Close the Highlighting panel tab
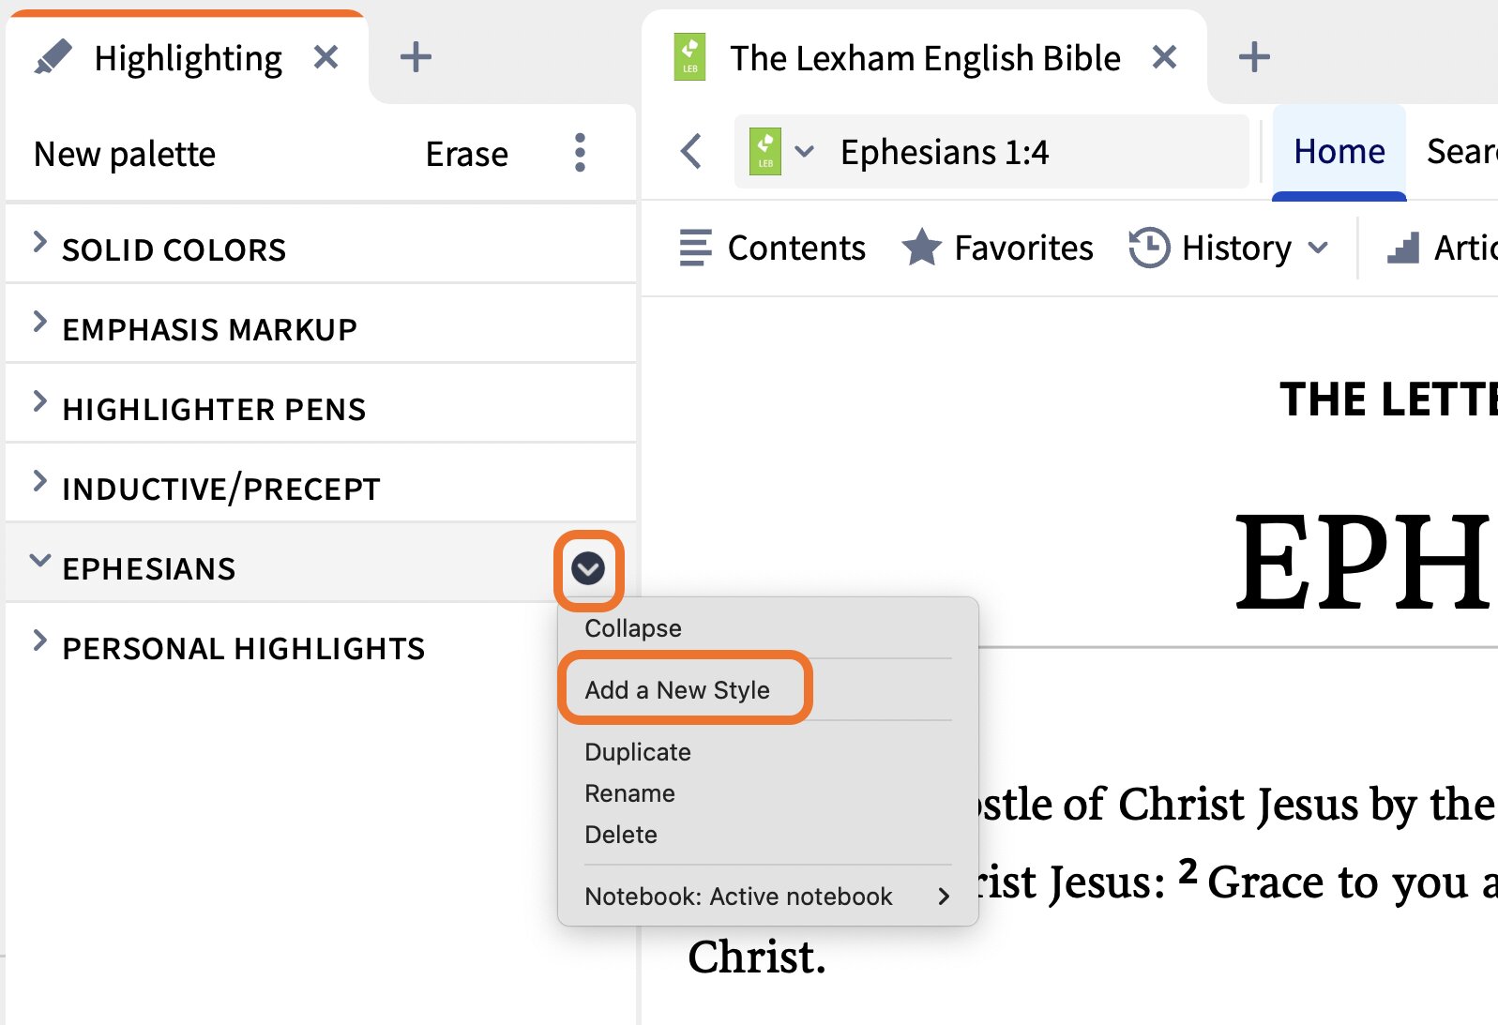1498x1025 pixels. click(325, 58)
